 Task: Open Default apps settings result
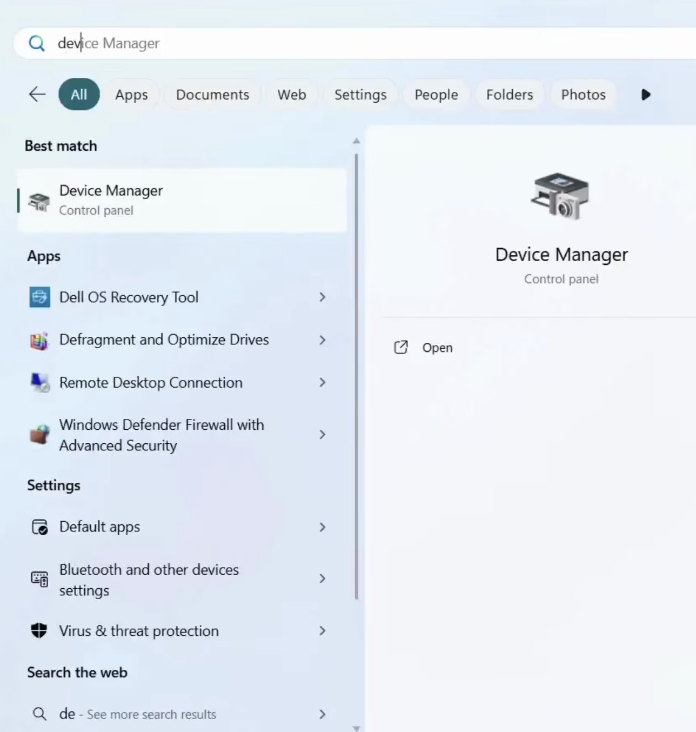(x=182, y=527)
